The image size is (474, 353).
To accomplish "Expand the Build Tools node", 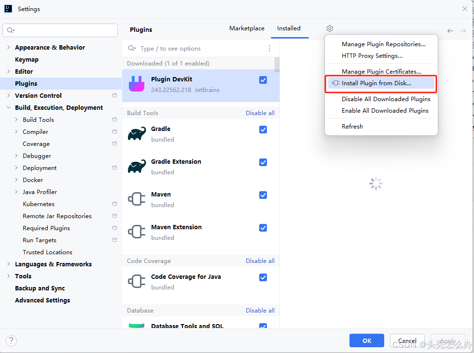I will pyautogui.click(x=16, y=119).
